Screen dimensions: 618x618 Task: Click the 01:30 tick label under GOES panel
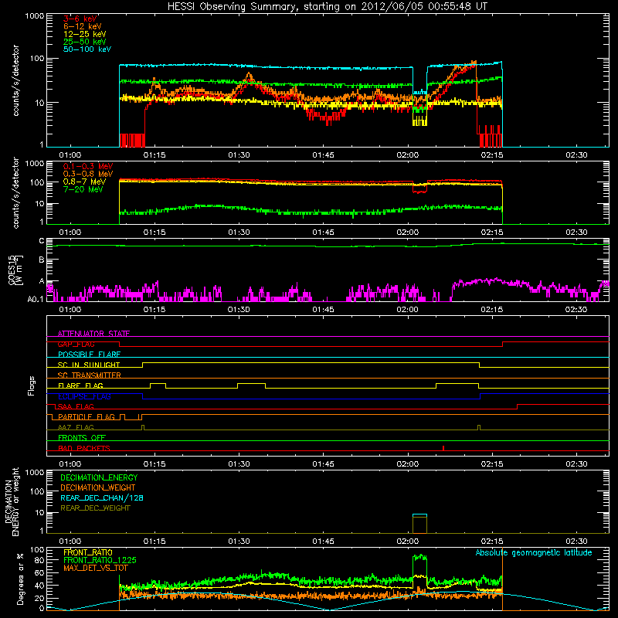click(x=239, y=310)
